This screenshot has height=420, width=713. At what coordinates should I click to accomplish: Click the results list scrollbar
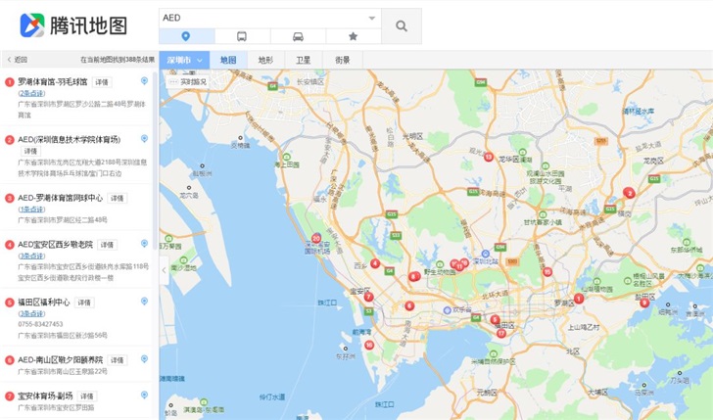(155, 159)
